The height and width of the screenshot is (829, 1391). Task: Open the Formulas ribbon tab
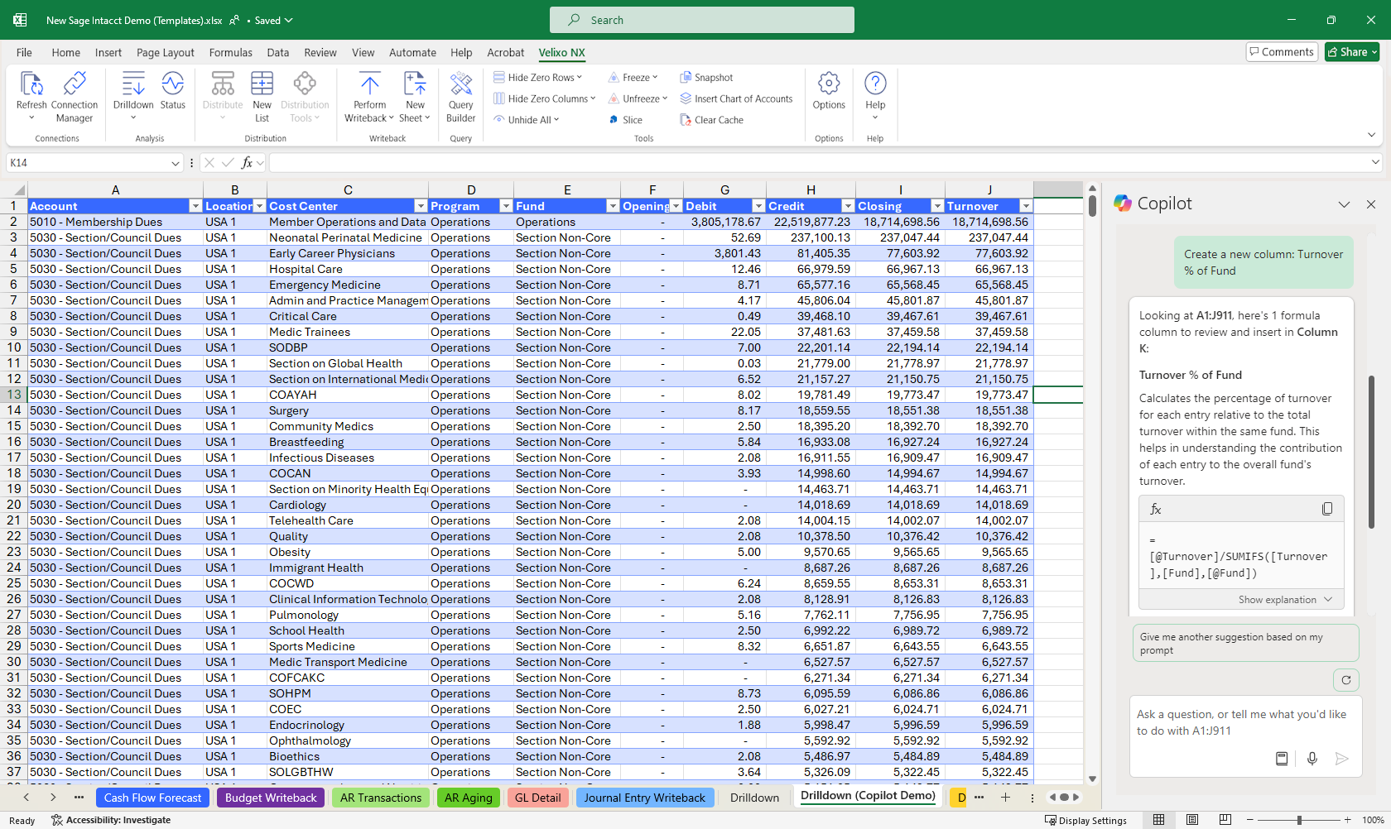tap(230, 53)
